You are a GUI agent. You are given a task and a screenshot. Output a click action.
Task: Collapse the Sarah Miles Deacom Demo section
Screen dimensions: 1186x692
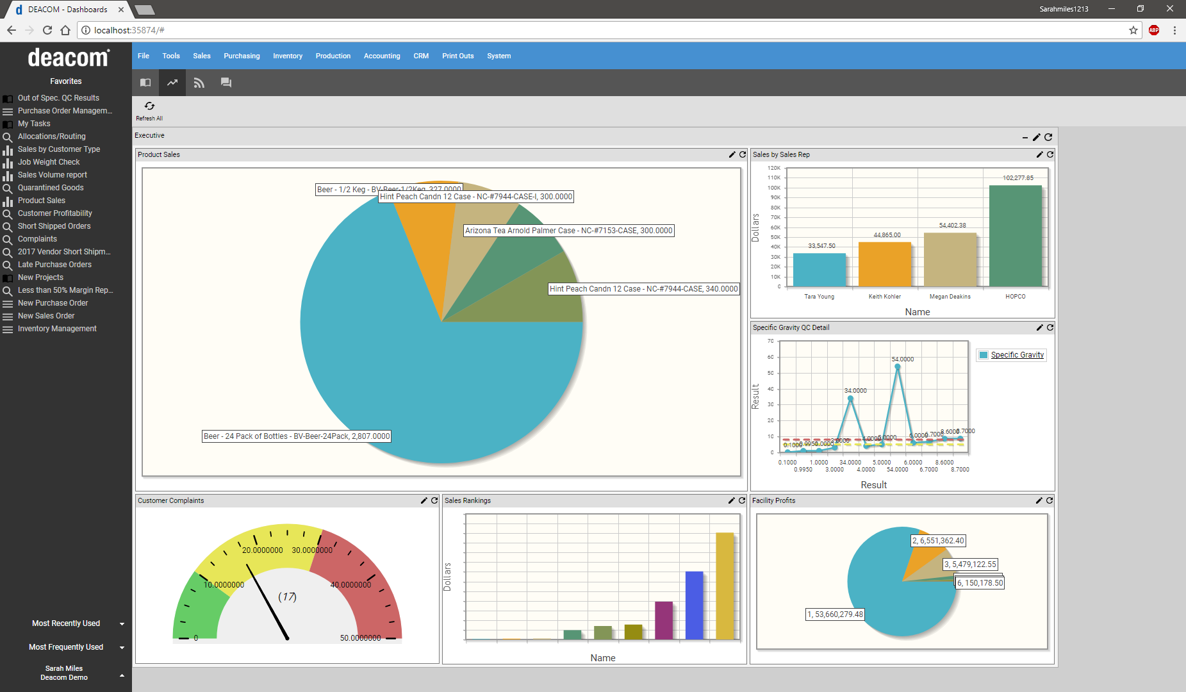122,675
